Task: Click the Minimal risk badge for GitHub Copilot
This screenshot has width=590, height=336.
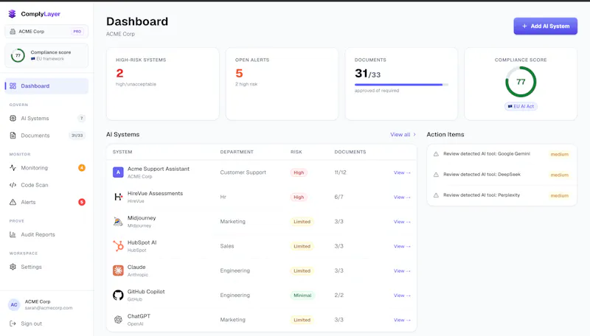Action: tap(302, 295)
